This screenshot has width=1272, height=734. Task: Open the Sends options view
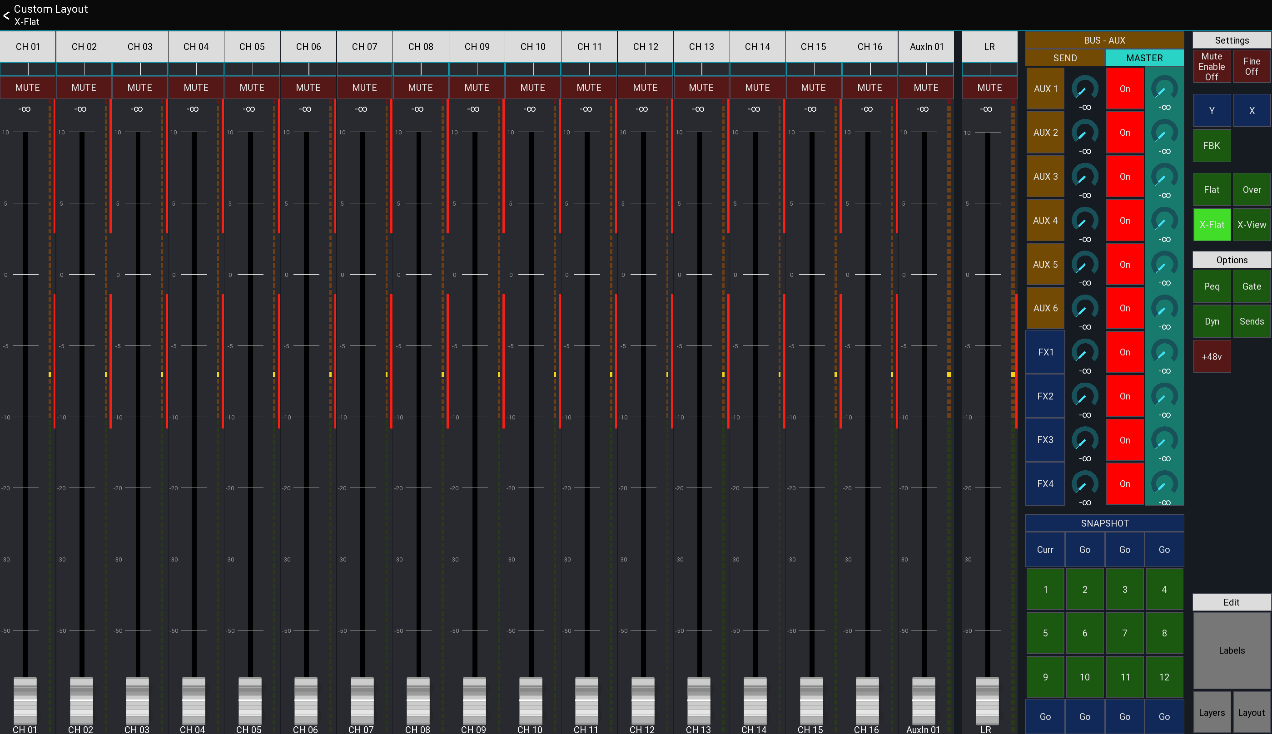tap(1251, 321)
